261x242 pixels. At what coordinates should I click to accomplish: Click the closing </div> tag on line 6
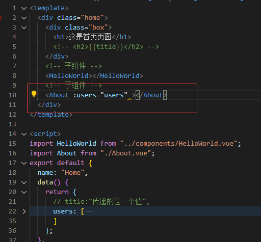click(x=57, y=57)
